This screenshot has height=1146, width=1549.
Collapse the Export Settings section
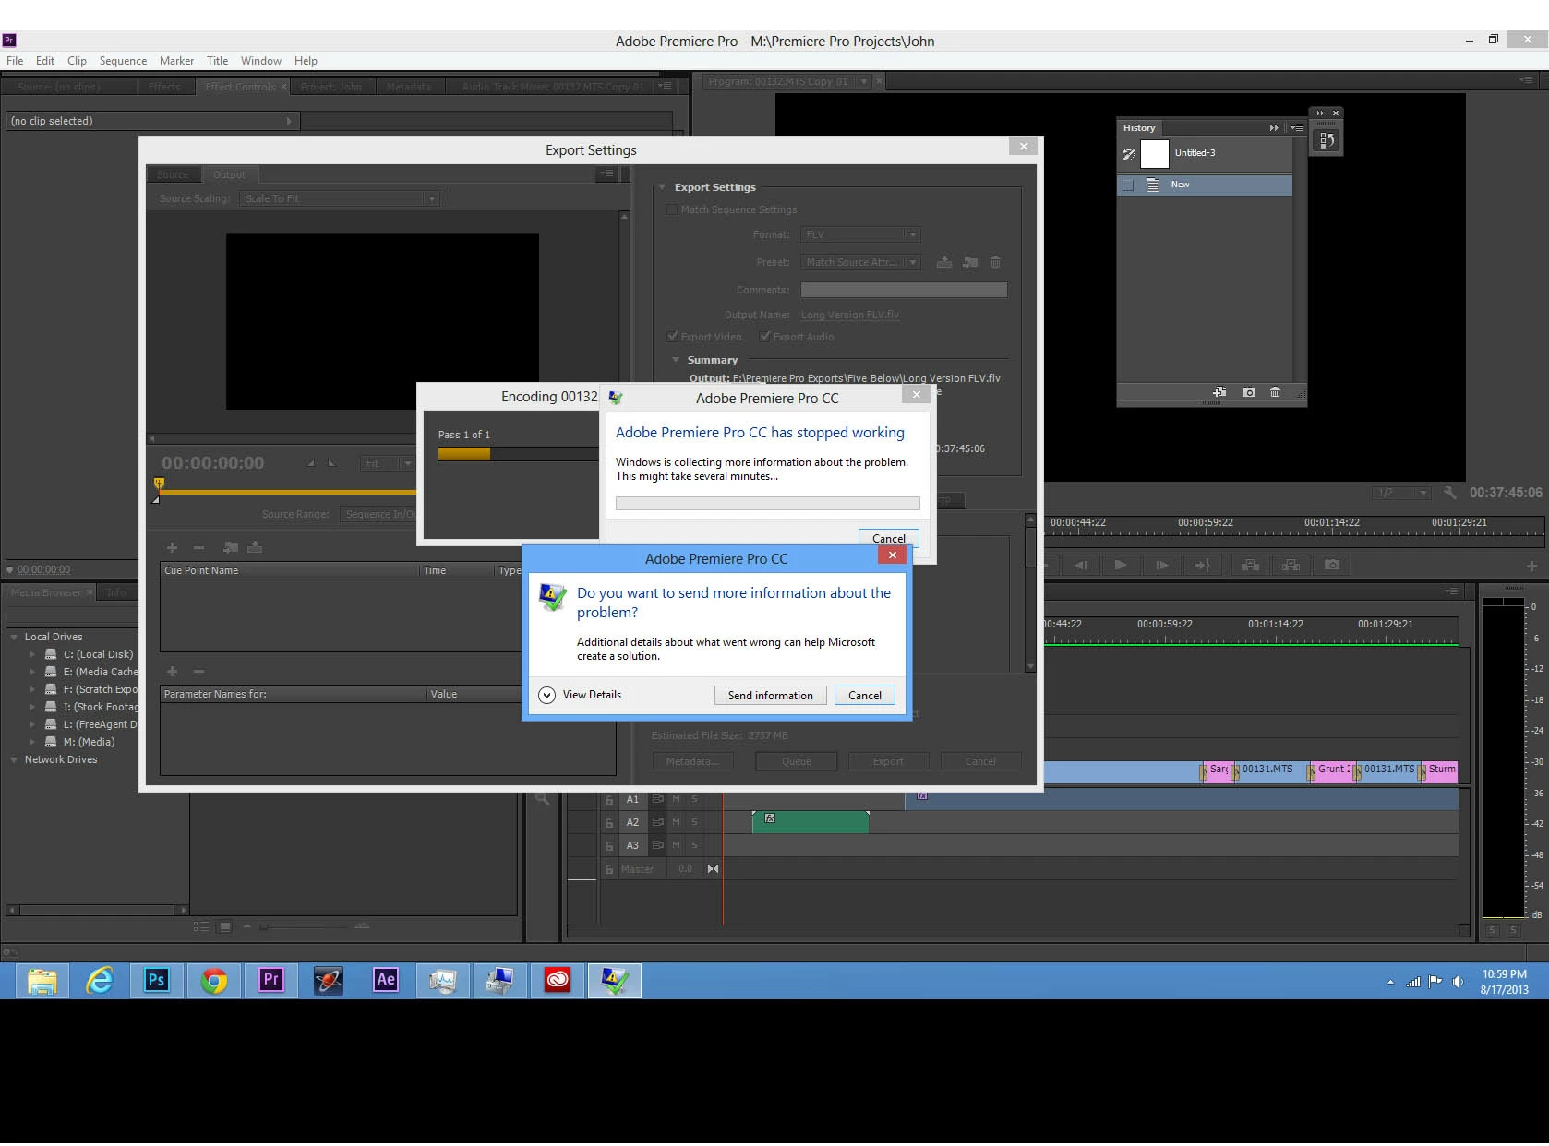(662, 187)
